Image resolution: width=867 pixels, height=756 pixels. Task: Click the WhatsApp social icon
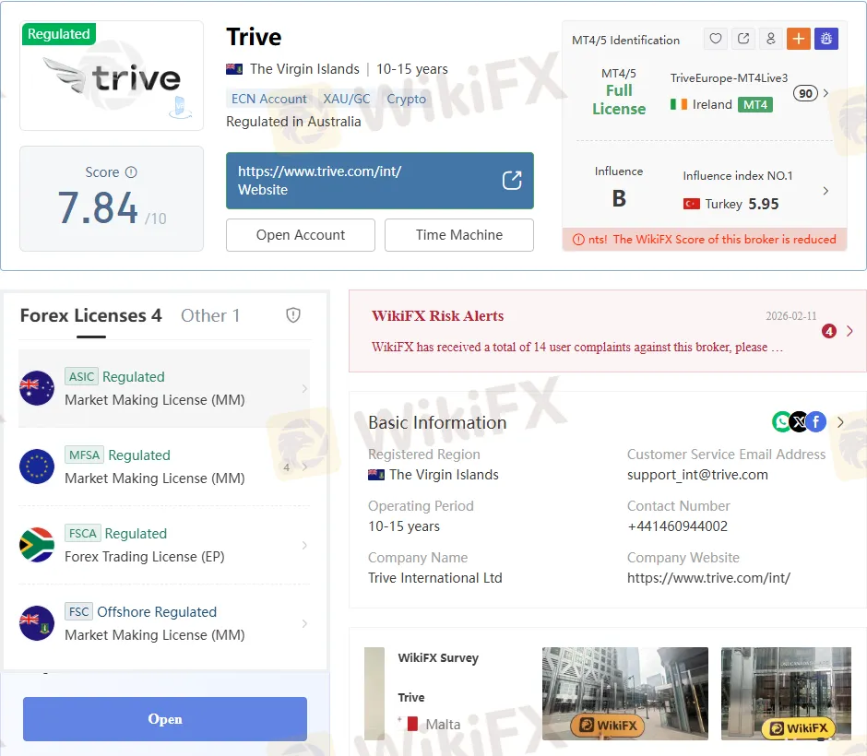pyautogui.click(x=781, y=422)
